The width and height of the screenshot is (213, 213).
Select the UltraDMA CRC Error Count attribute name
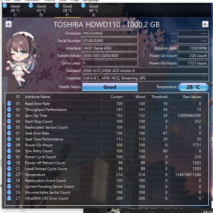pos(46,198)
